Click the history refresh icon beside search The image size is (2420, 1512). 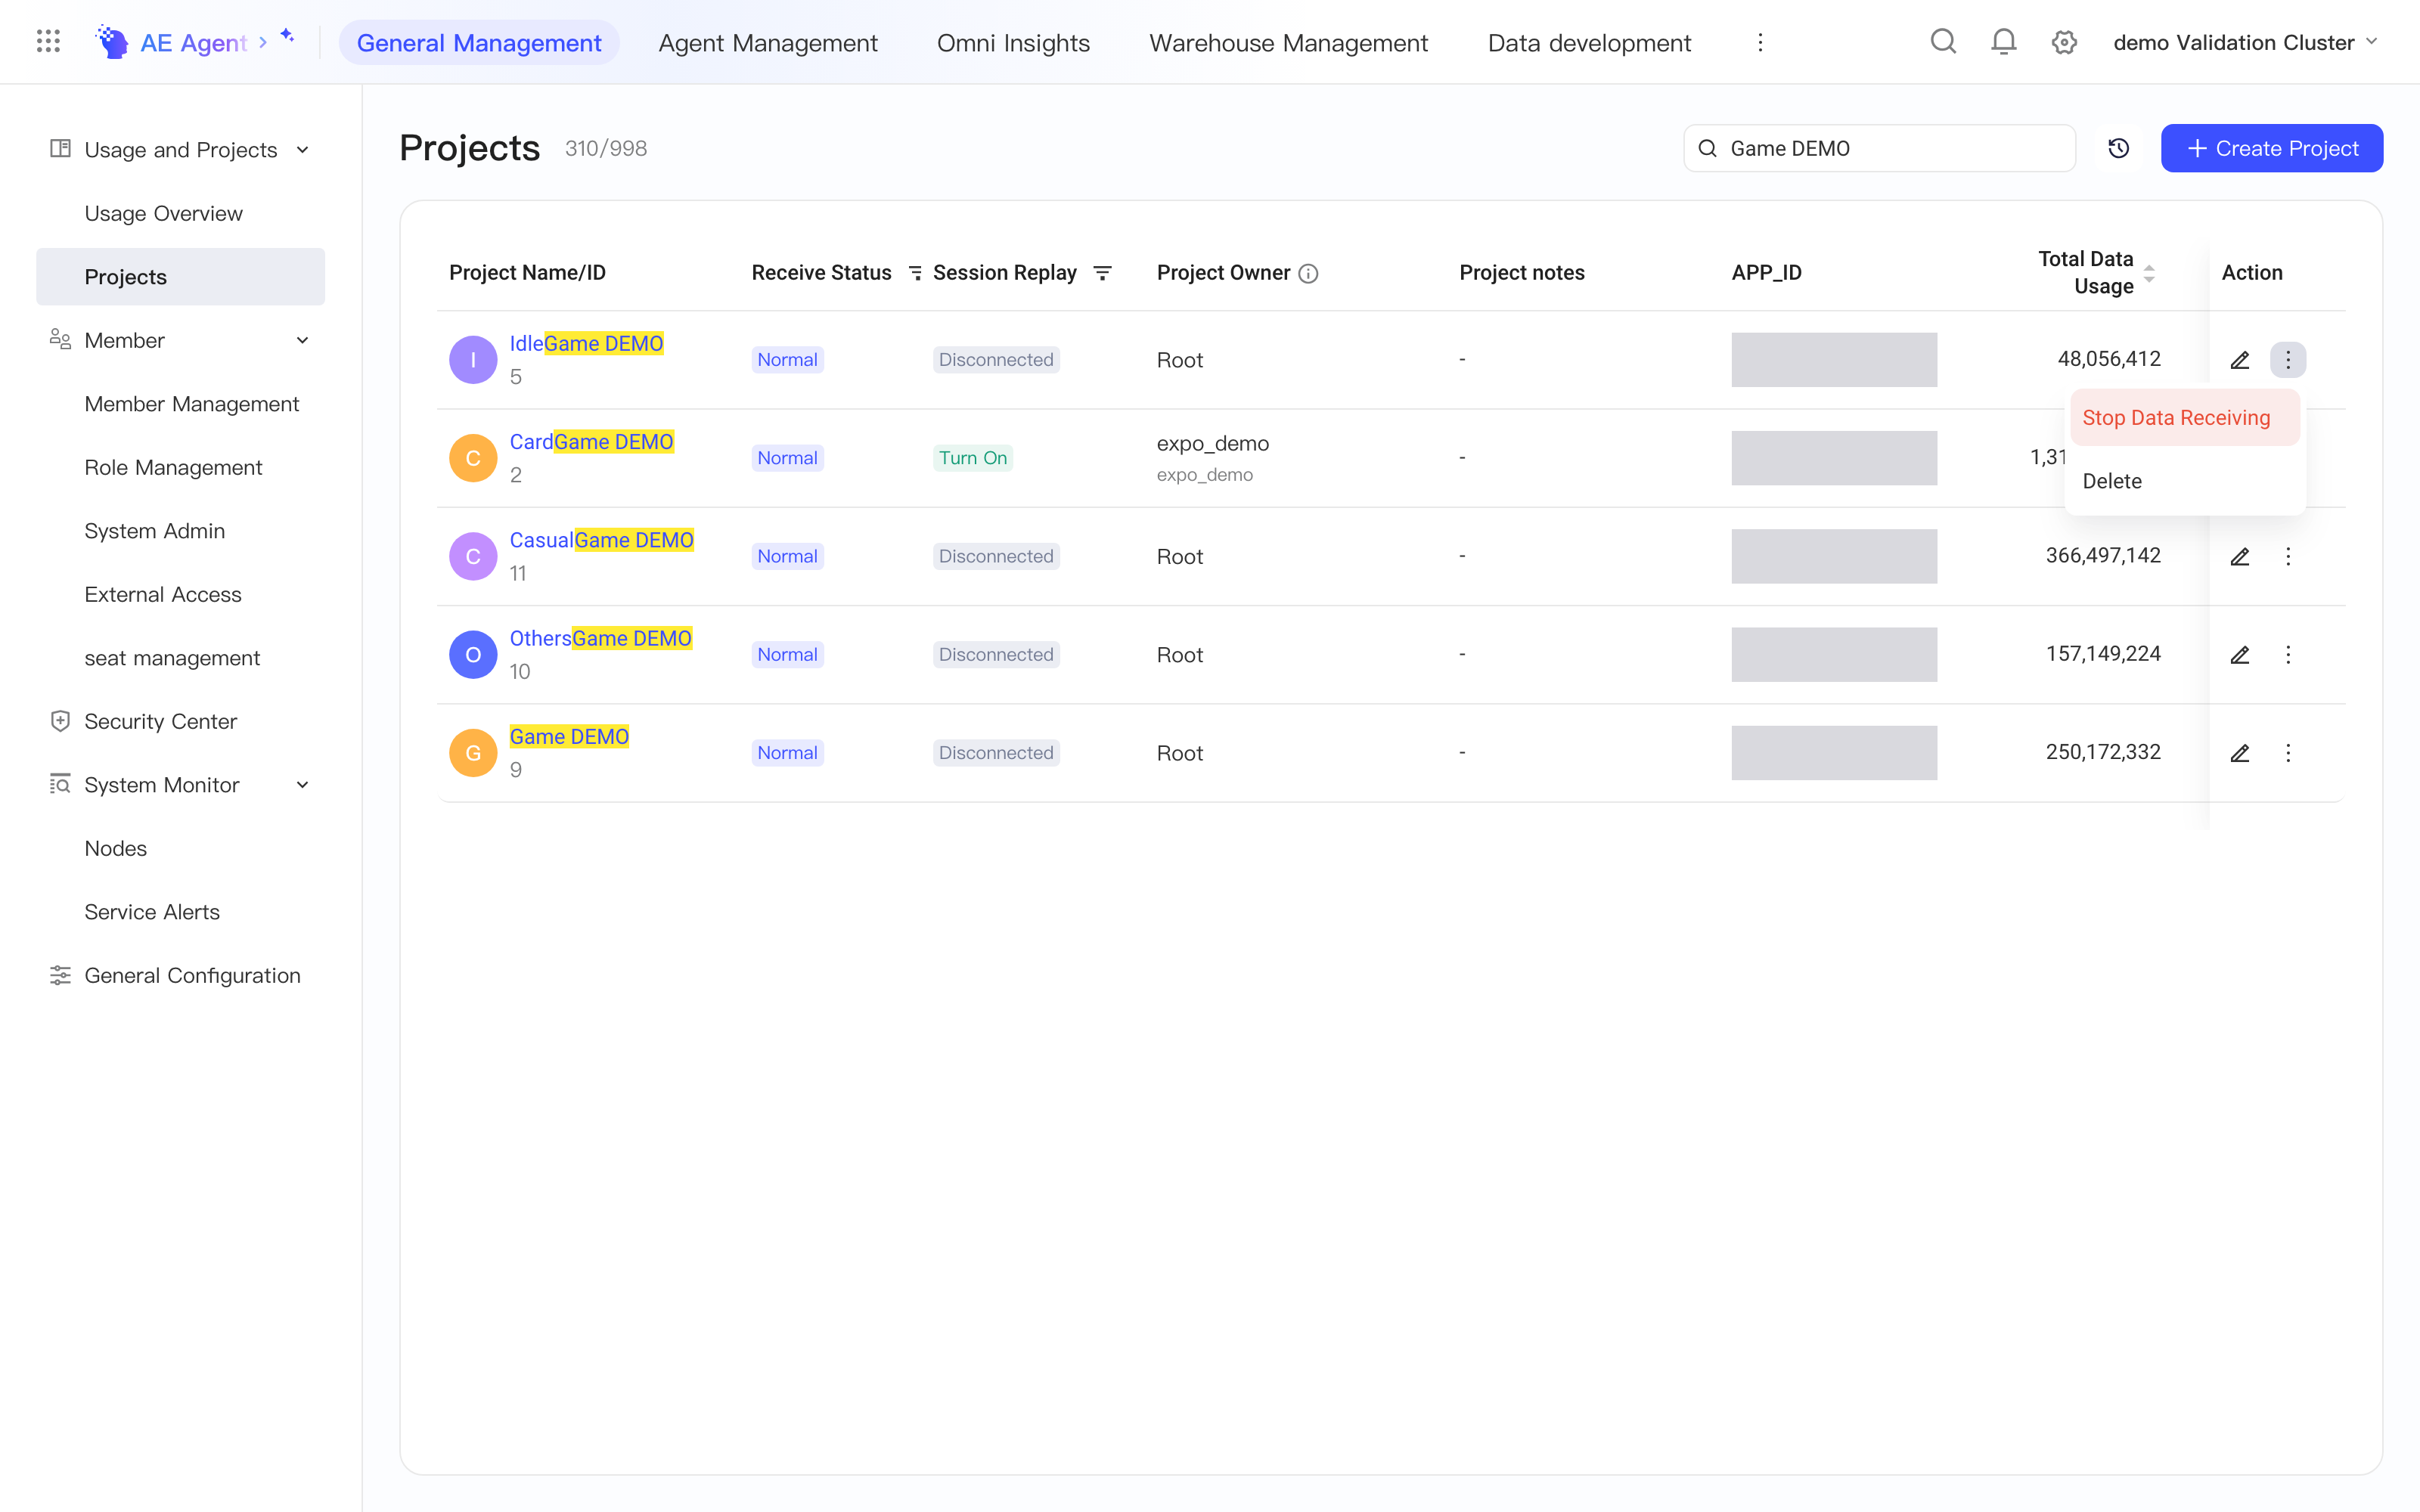click(2118, 148)
